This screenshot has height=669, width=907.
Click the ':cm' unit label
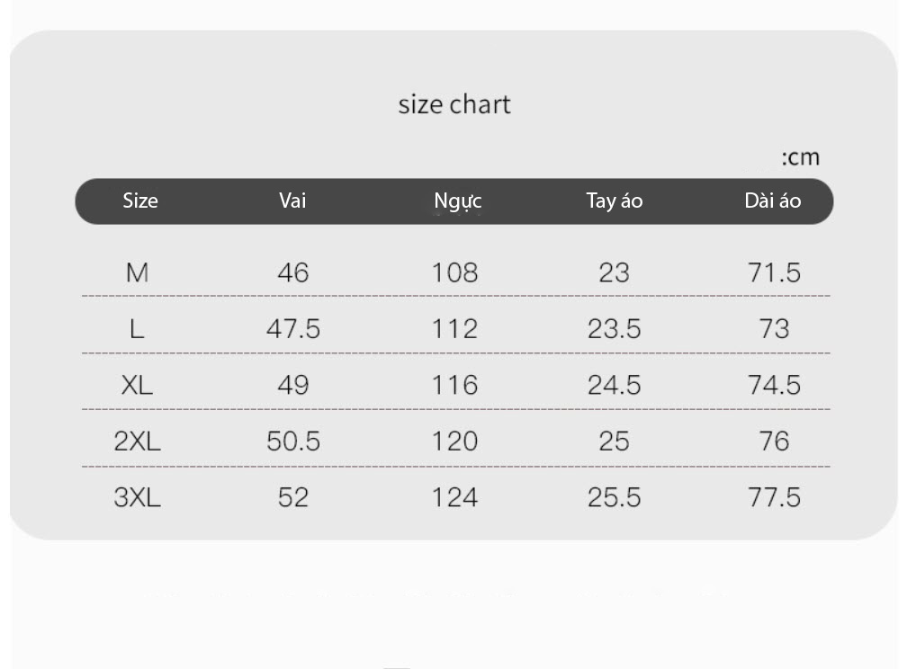point(801,157)
